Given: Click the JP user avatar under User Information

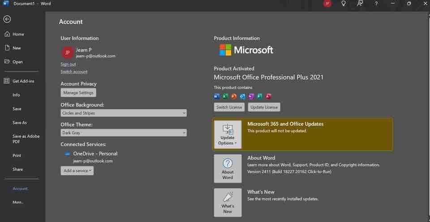Looking at the screenshot, I should pos(67,53).
